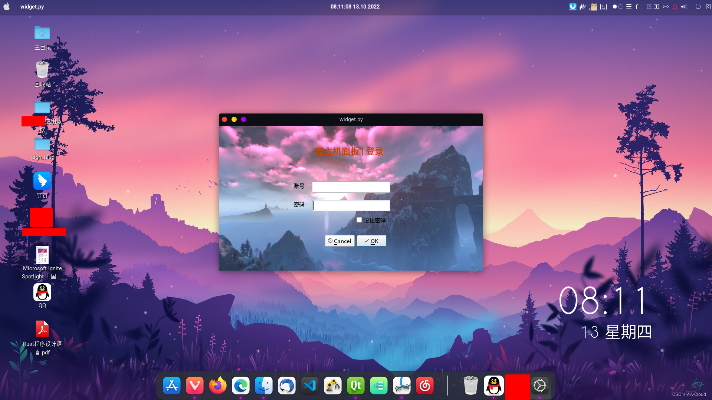Image resolution: width=712 pixels, height=400 pixels.
Task: Launch App Store from the dock
Action: (172, 386)
